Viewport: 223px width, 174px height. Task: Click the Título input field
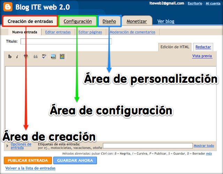tap(66, 41)
